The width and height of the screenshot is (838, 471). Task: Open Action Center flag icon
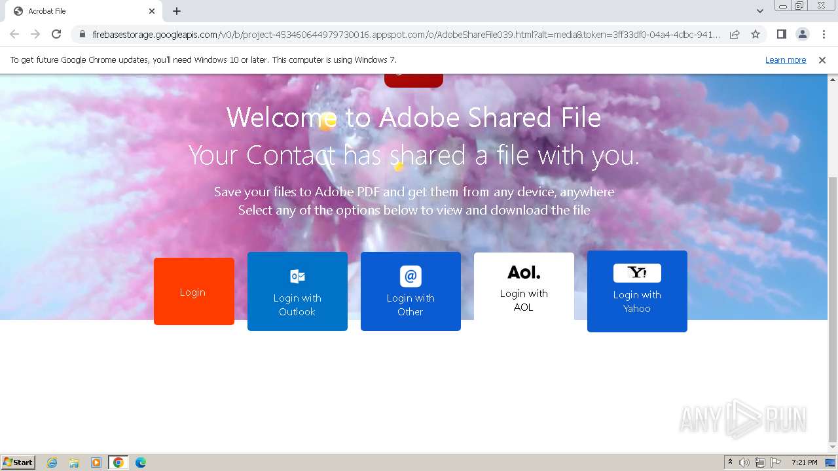click(776, 462)
